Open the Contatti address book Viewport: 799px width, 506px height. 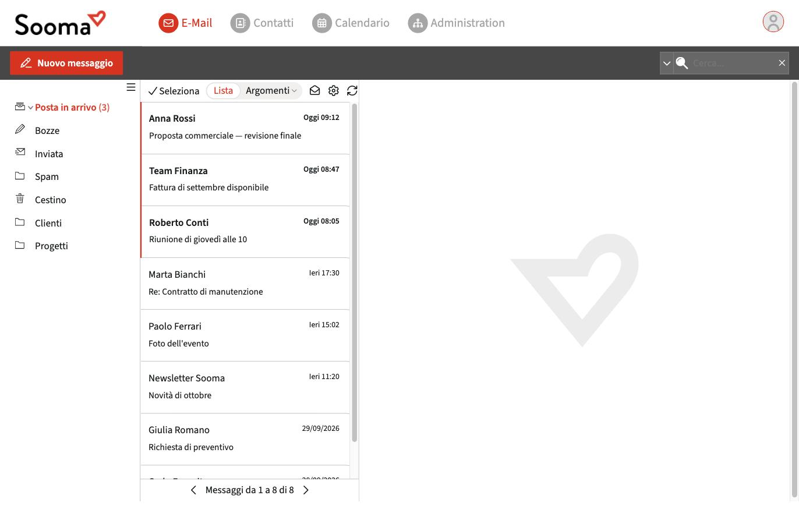(262, 23)
